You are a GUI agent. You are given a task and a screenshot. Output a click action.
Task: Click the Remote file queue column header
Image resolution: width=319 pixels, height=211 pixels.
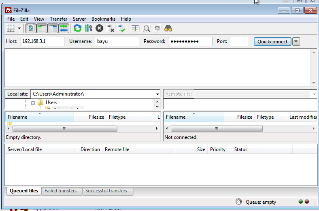pos(138,149)
